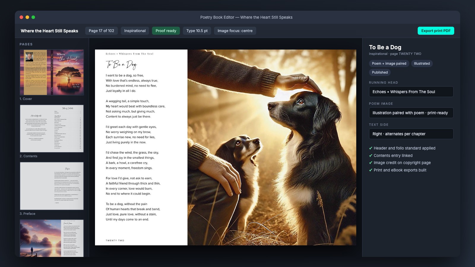Click the To Be a Dog panel heading

coord(385,47)
